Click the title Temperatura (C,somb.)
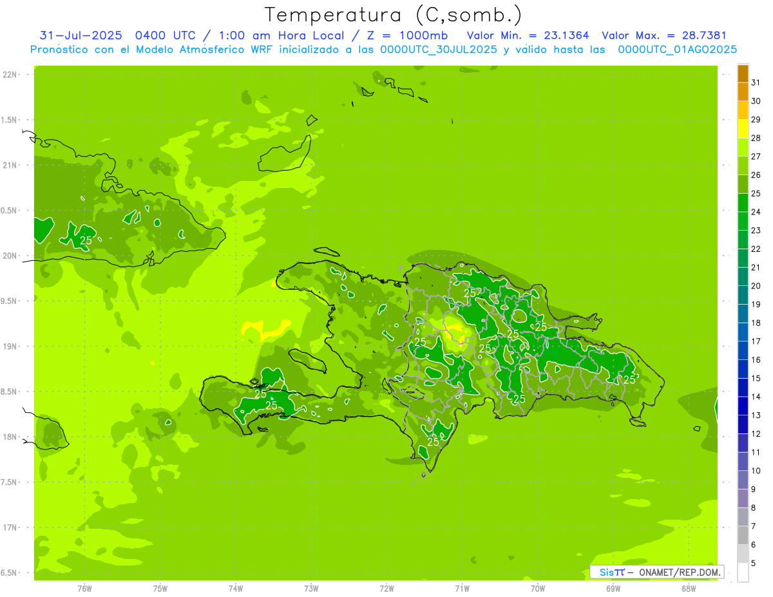Image resolution: width=773 pixels, height=597 pixels. (394, 14)
